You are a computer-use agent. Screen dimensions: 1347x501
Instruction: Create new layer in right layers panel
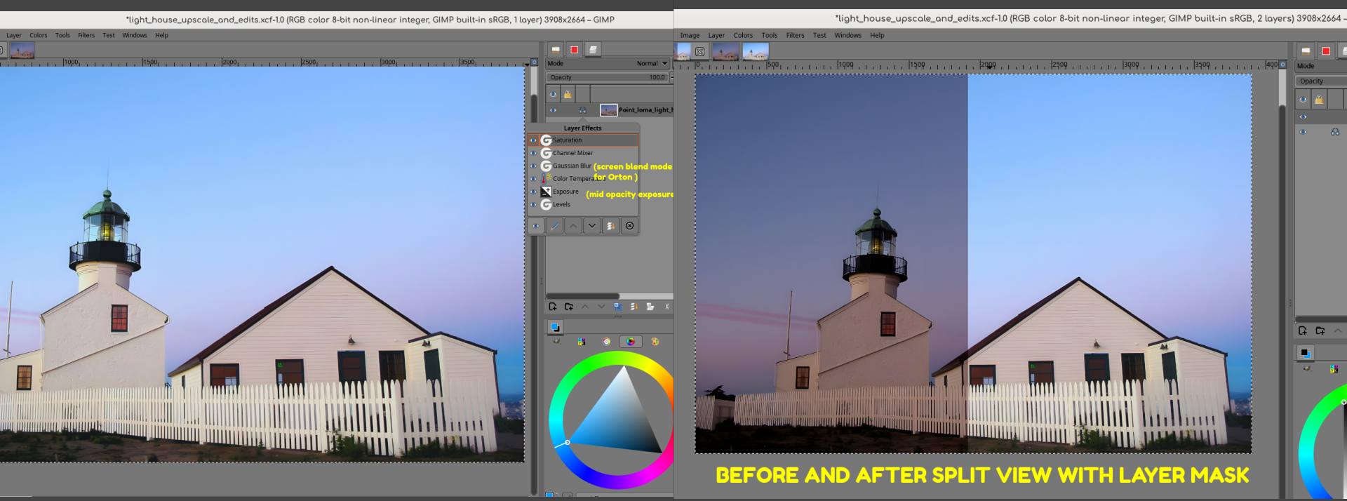(1303, 330)
